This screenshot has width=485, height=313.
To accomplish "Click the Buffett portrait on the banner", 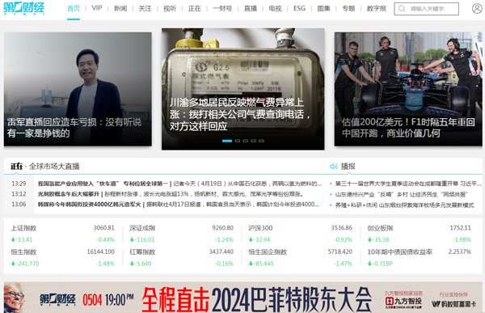I will (15, 297).
